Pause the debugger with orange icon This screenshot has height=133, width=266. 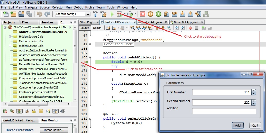coord(150,14)
